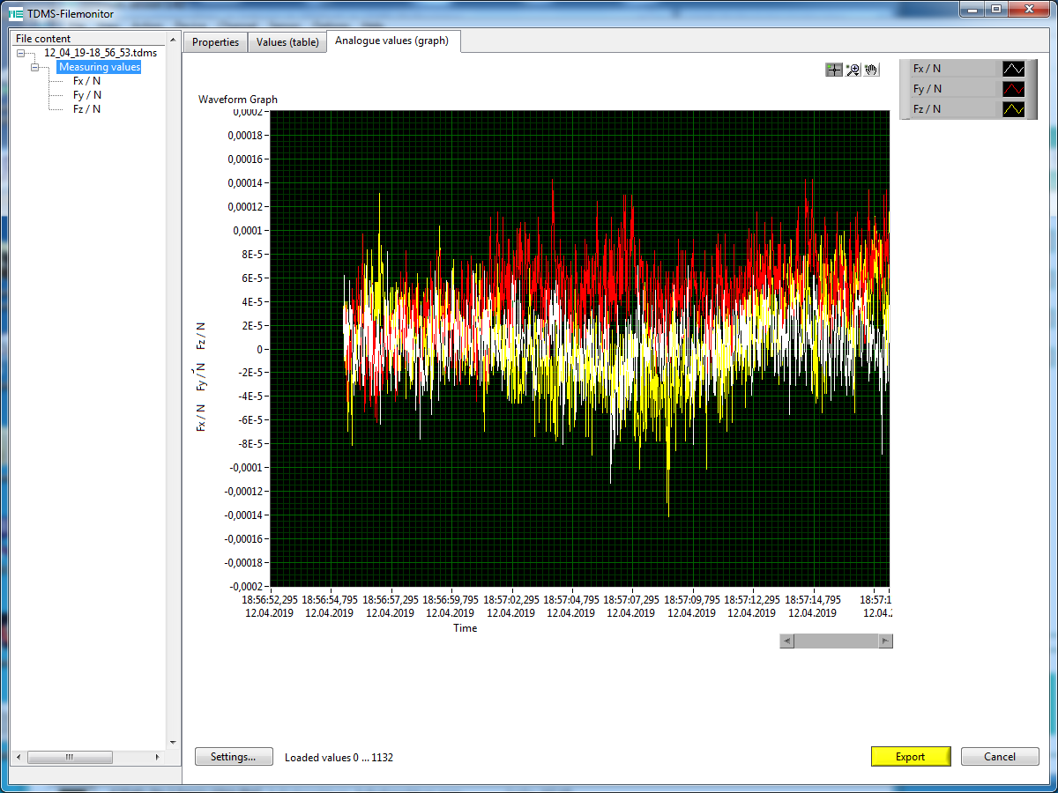Click the Fz / N yellow plot icon
Image resolution: width=1058 pixels, height=793 pixels.
pos(1013,109)
